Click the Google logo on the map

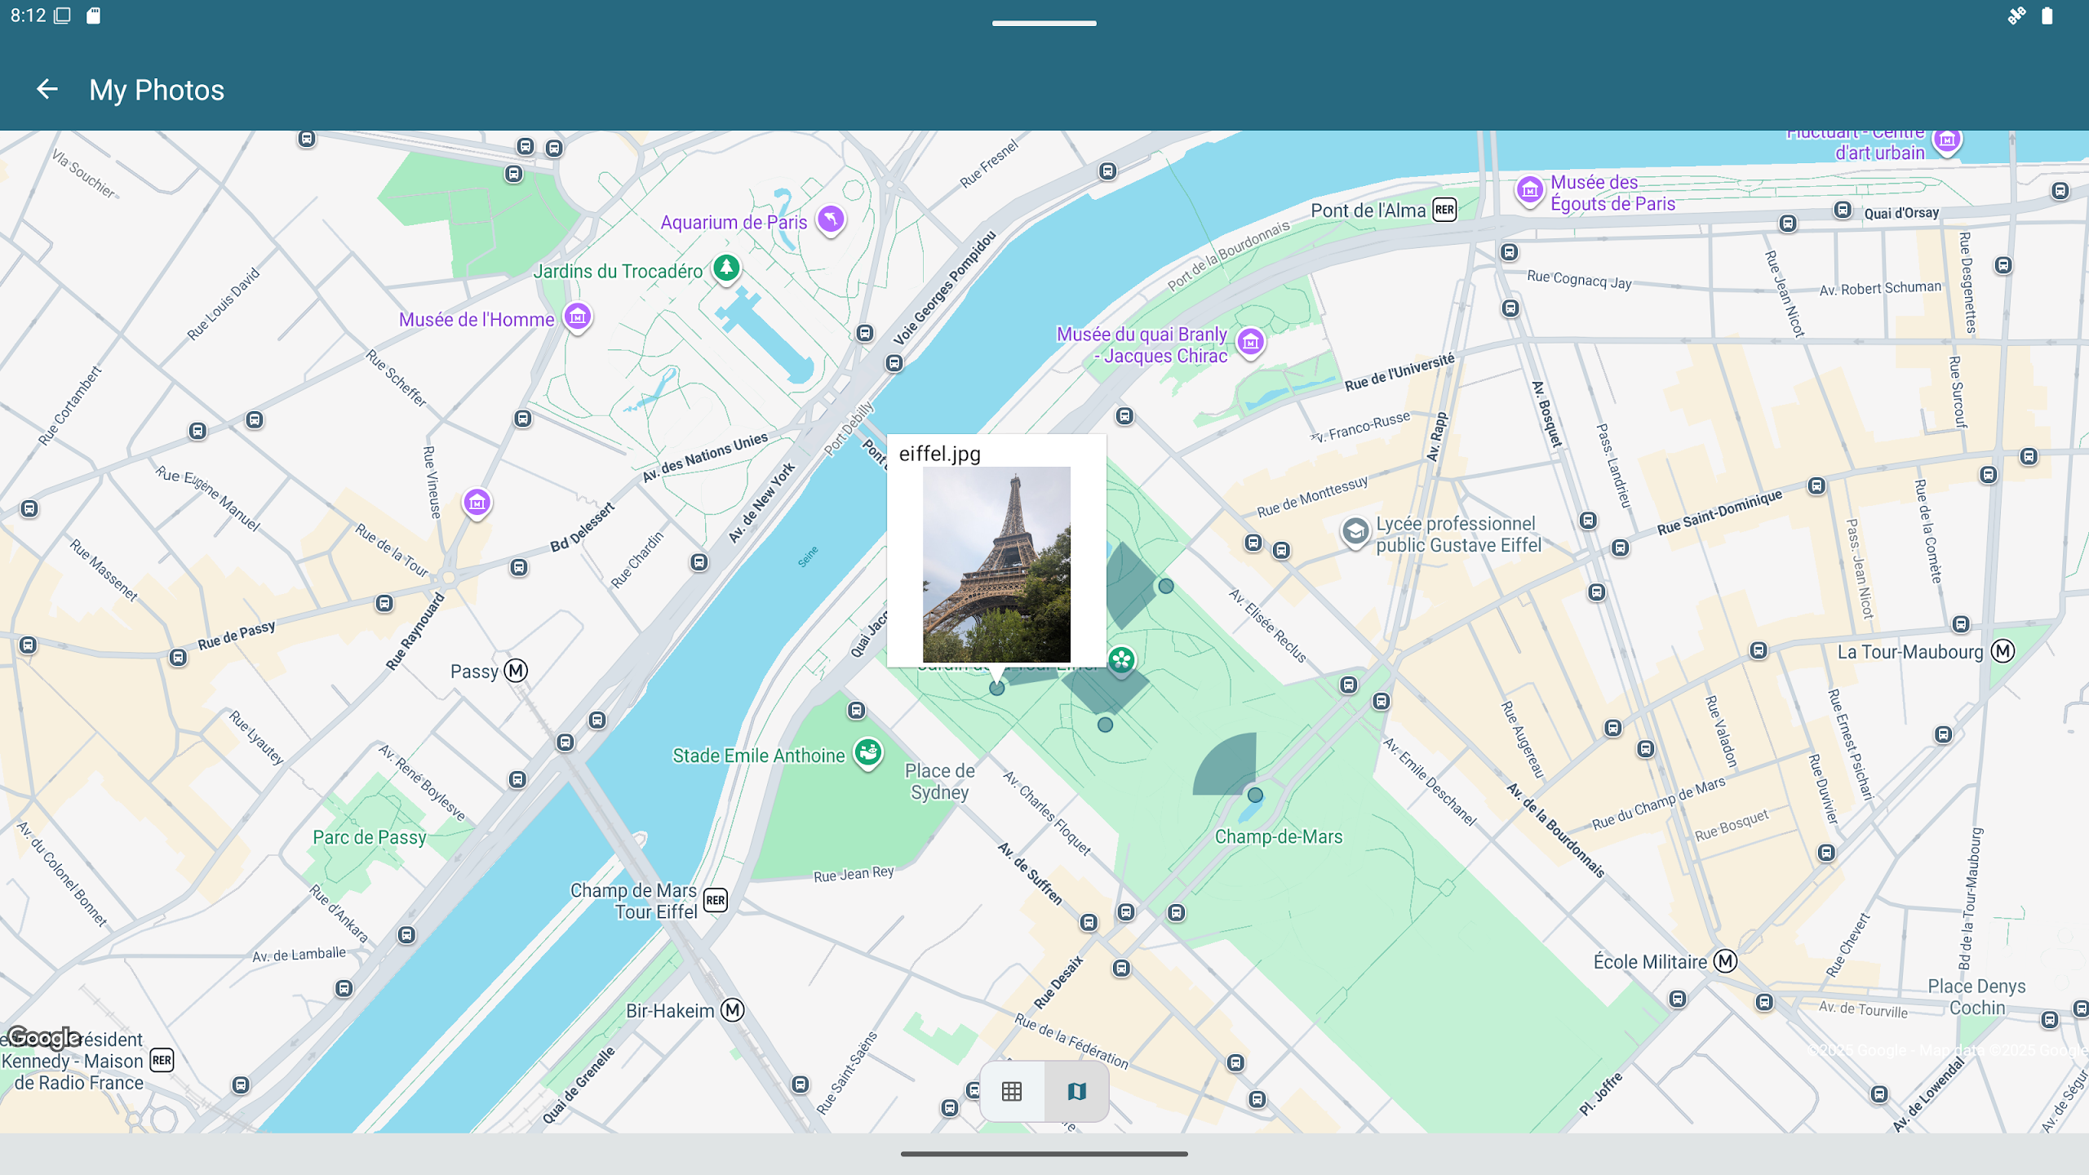pos(43,1037)
